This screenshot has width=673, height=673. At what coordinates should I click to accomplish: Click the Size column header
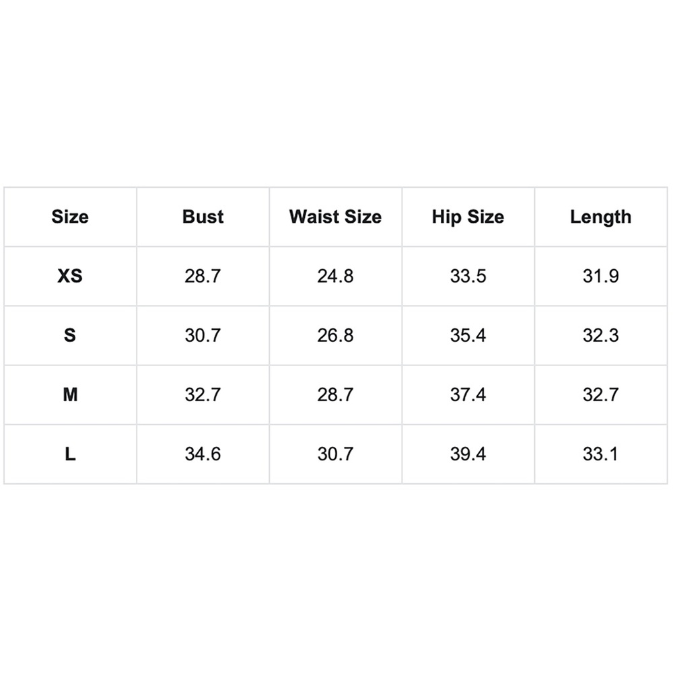(x=70, y=217)
